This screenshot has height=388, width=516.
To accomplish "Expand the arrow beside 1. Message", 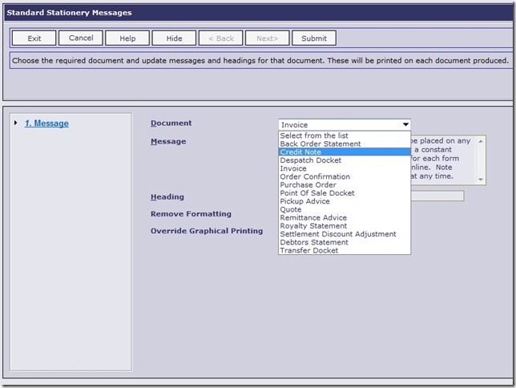I will (x=15, y=123).
